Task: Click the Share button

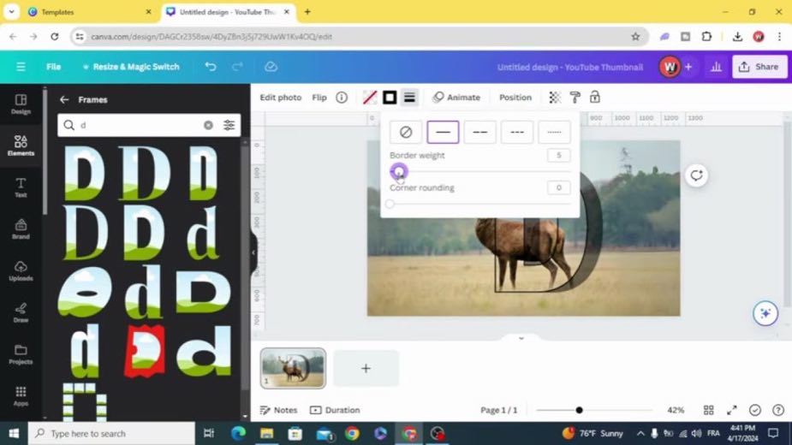Action: tap(759, 67)
